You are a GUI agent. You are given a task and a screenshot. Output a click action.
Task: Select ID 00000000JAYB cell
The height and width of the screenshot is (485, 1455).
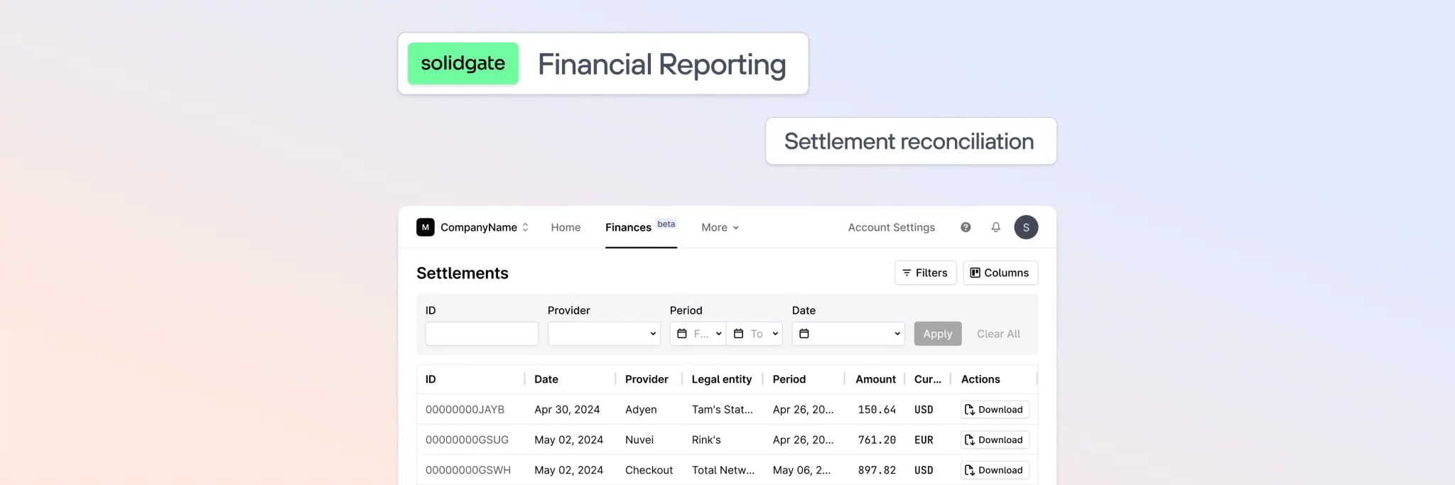(x=465, y=410)
